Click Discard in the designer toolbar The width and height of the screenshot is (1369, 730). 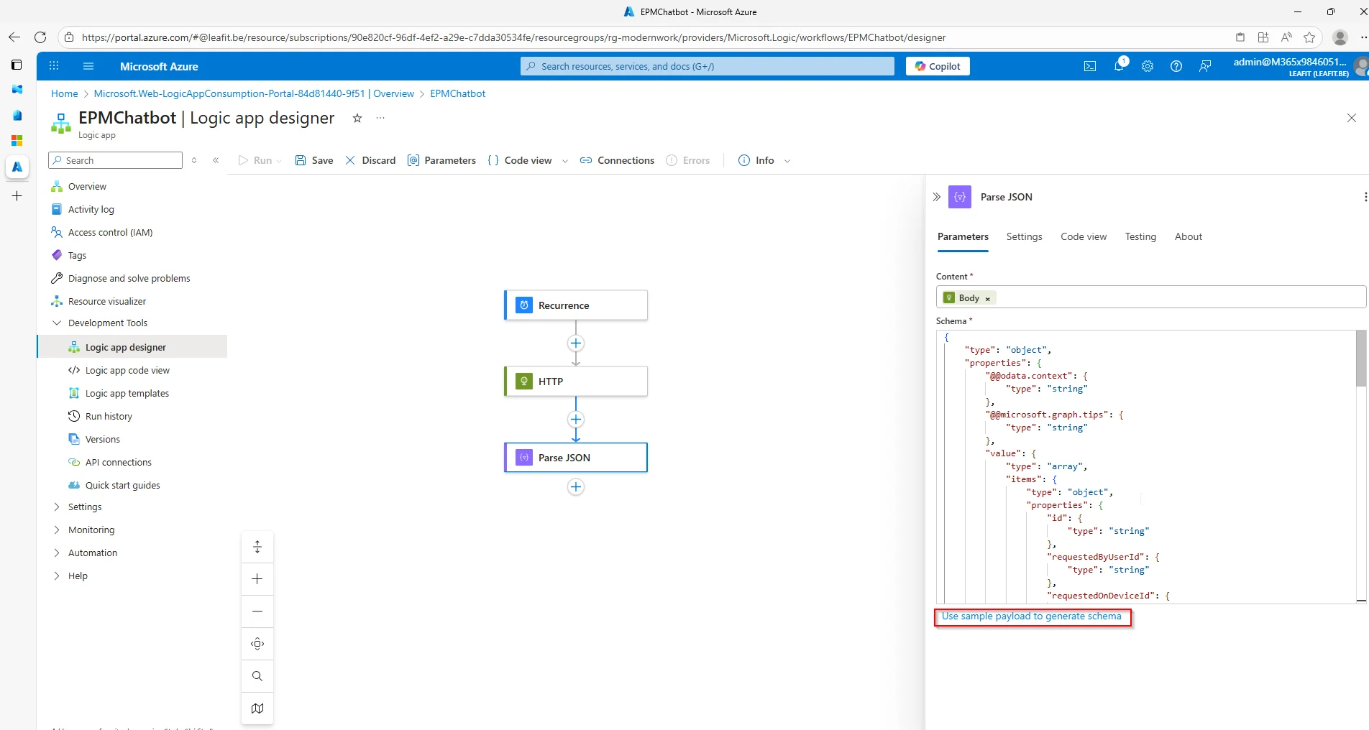pyautogui.click(x=370, y=160)
